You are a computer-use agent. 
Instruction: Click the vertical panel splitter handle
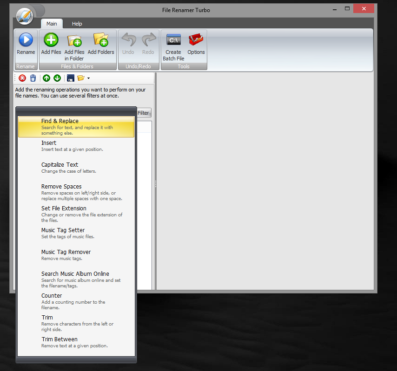[x=155, y=184]
